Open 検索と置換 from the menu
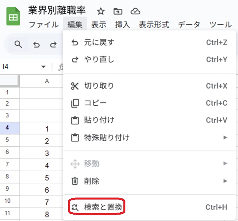 (150, 207)
